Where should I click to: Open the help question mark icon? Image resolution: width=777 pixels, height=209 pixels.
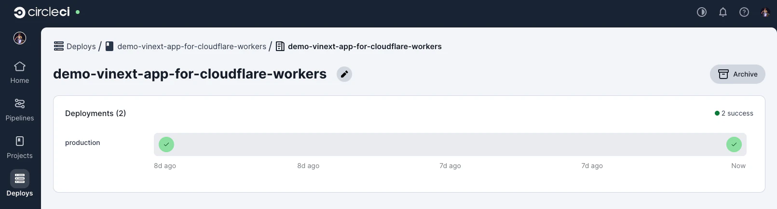[x=744, y=12]
